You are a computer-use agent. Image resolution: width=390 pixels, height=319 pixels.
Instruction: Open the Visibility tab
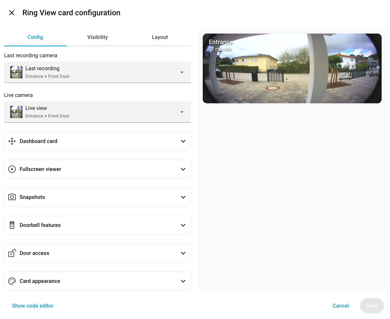pyautogui.click(x=97, y=37)
